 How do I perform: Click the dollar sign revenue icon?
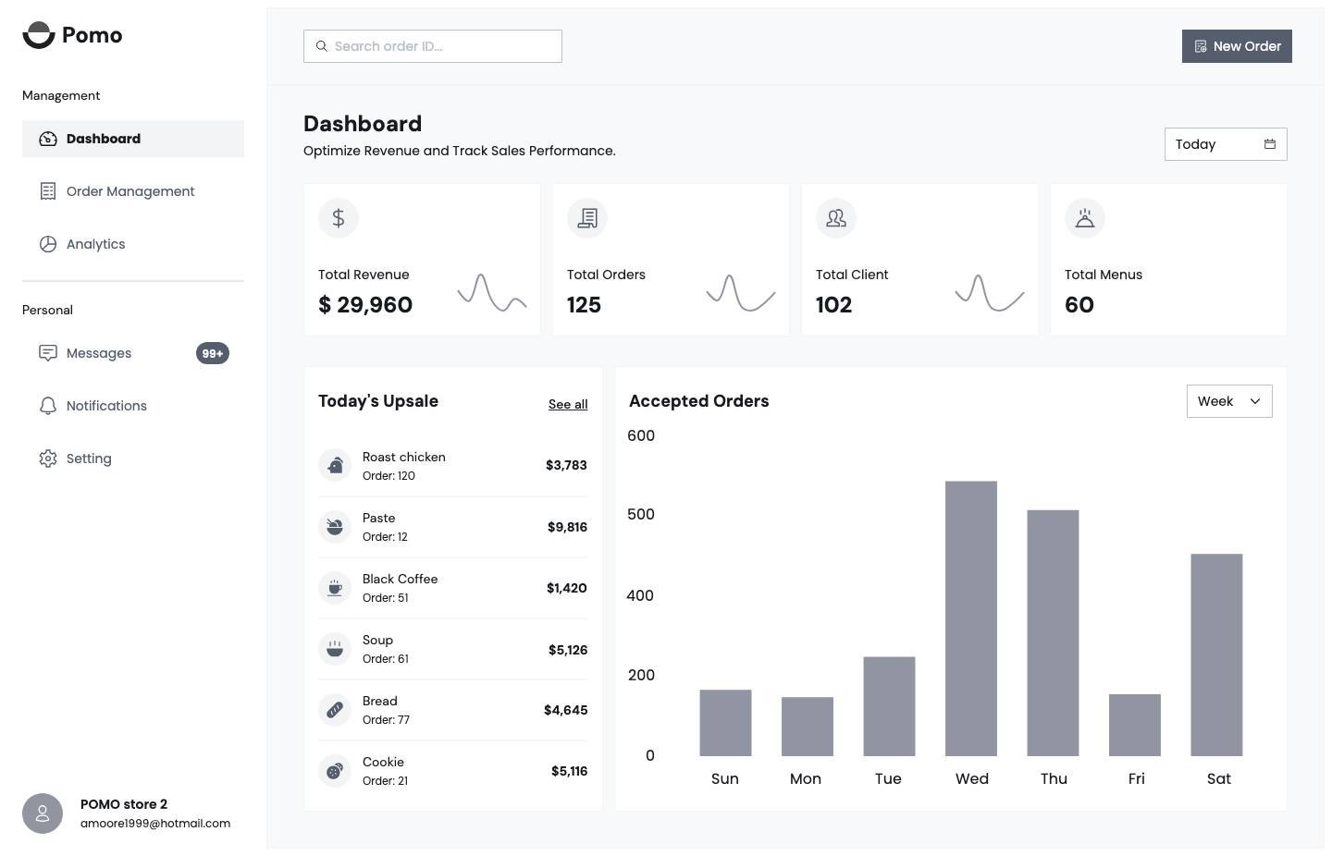[339, 218]
